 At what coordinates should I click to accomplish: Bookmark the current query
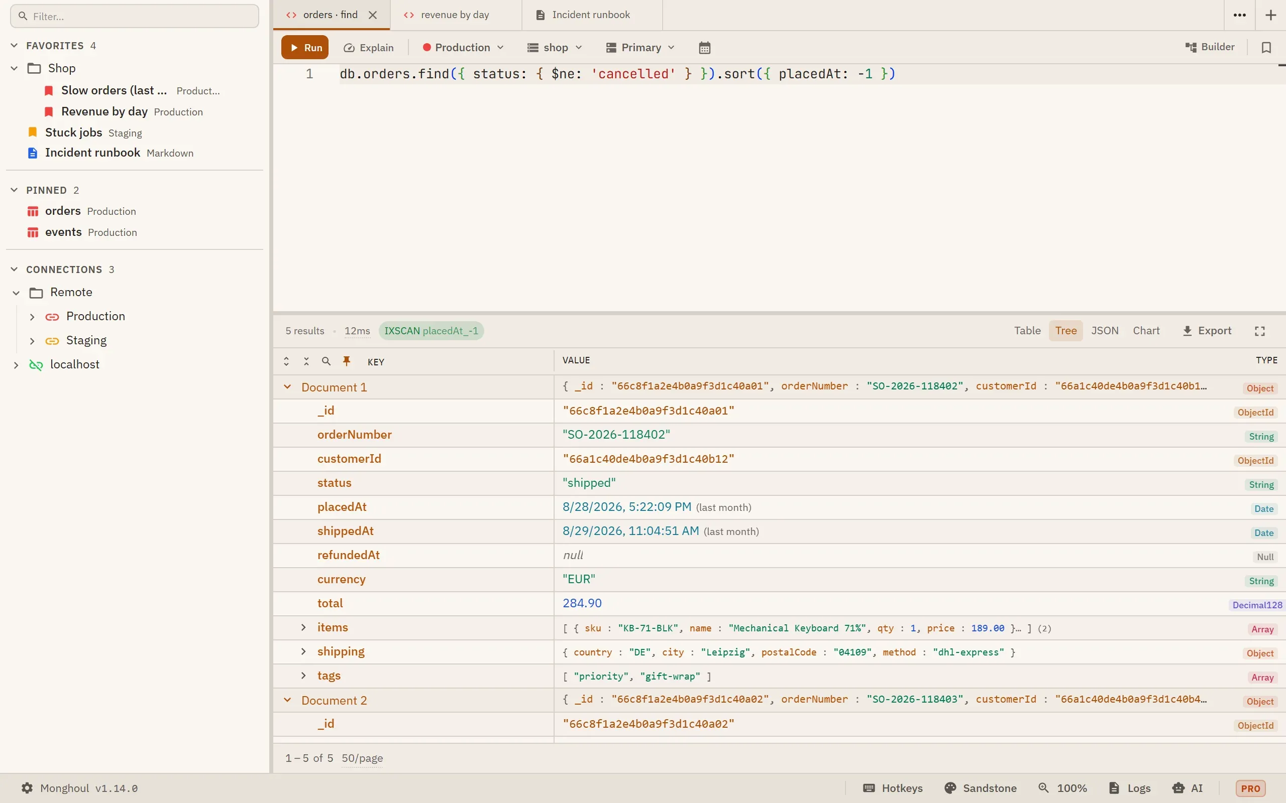(x=1266, y=48)
